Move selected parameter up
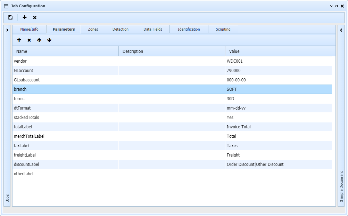 tap(39, 40)
